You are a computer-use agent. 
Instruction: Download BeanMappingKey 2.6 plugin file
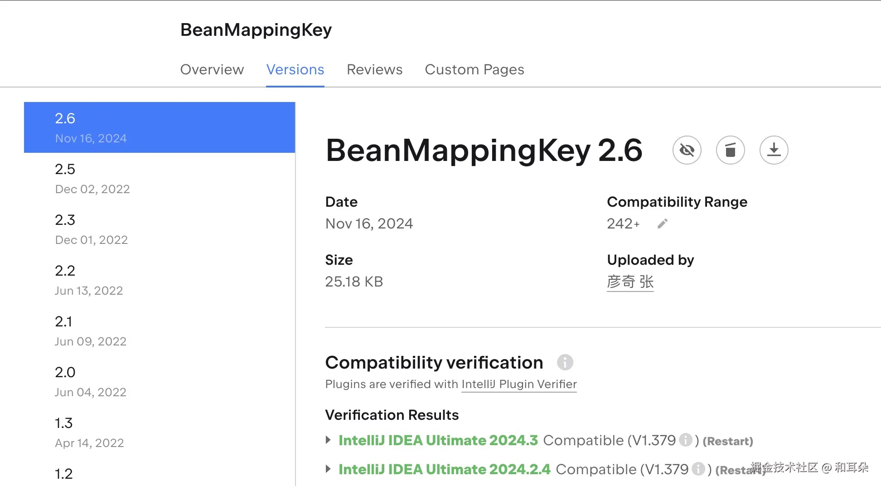[x=774, y=150]
